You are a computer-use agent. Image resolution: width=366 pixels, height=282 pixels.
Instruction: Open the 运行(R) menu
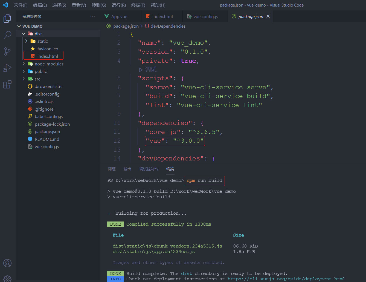(x=119, y=5)
